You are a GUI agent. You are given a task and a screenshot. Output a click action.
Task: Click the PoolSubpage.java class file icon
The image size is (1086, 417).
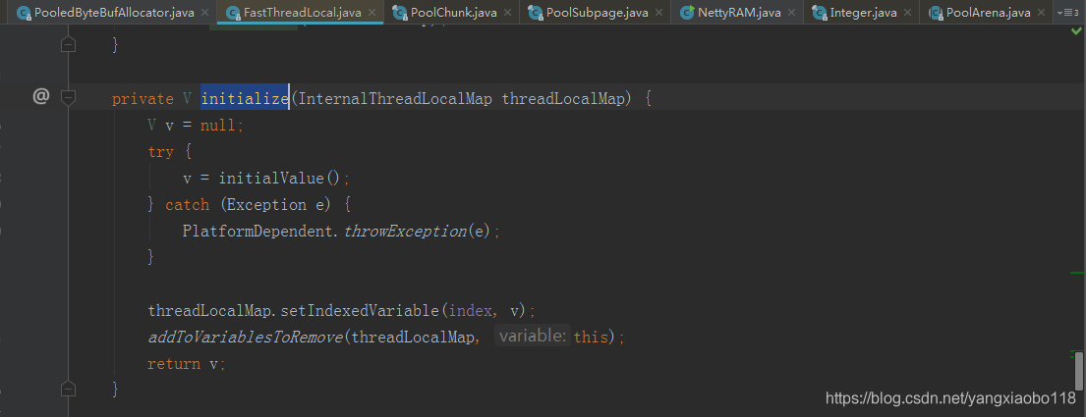pos(536,13)
